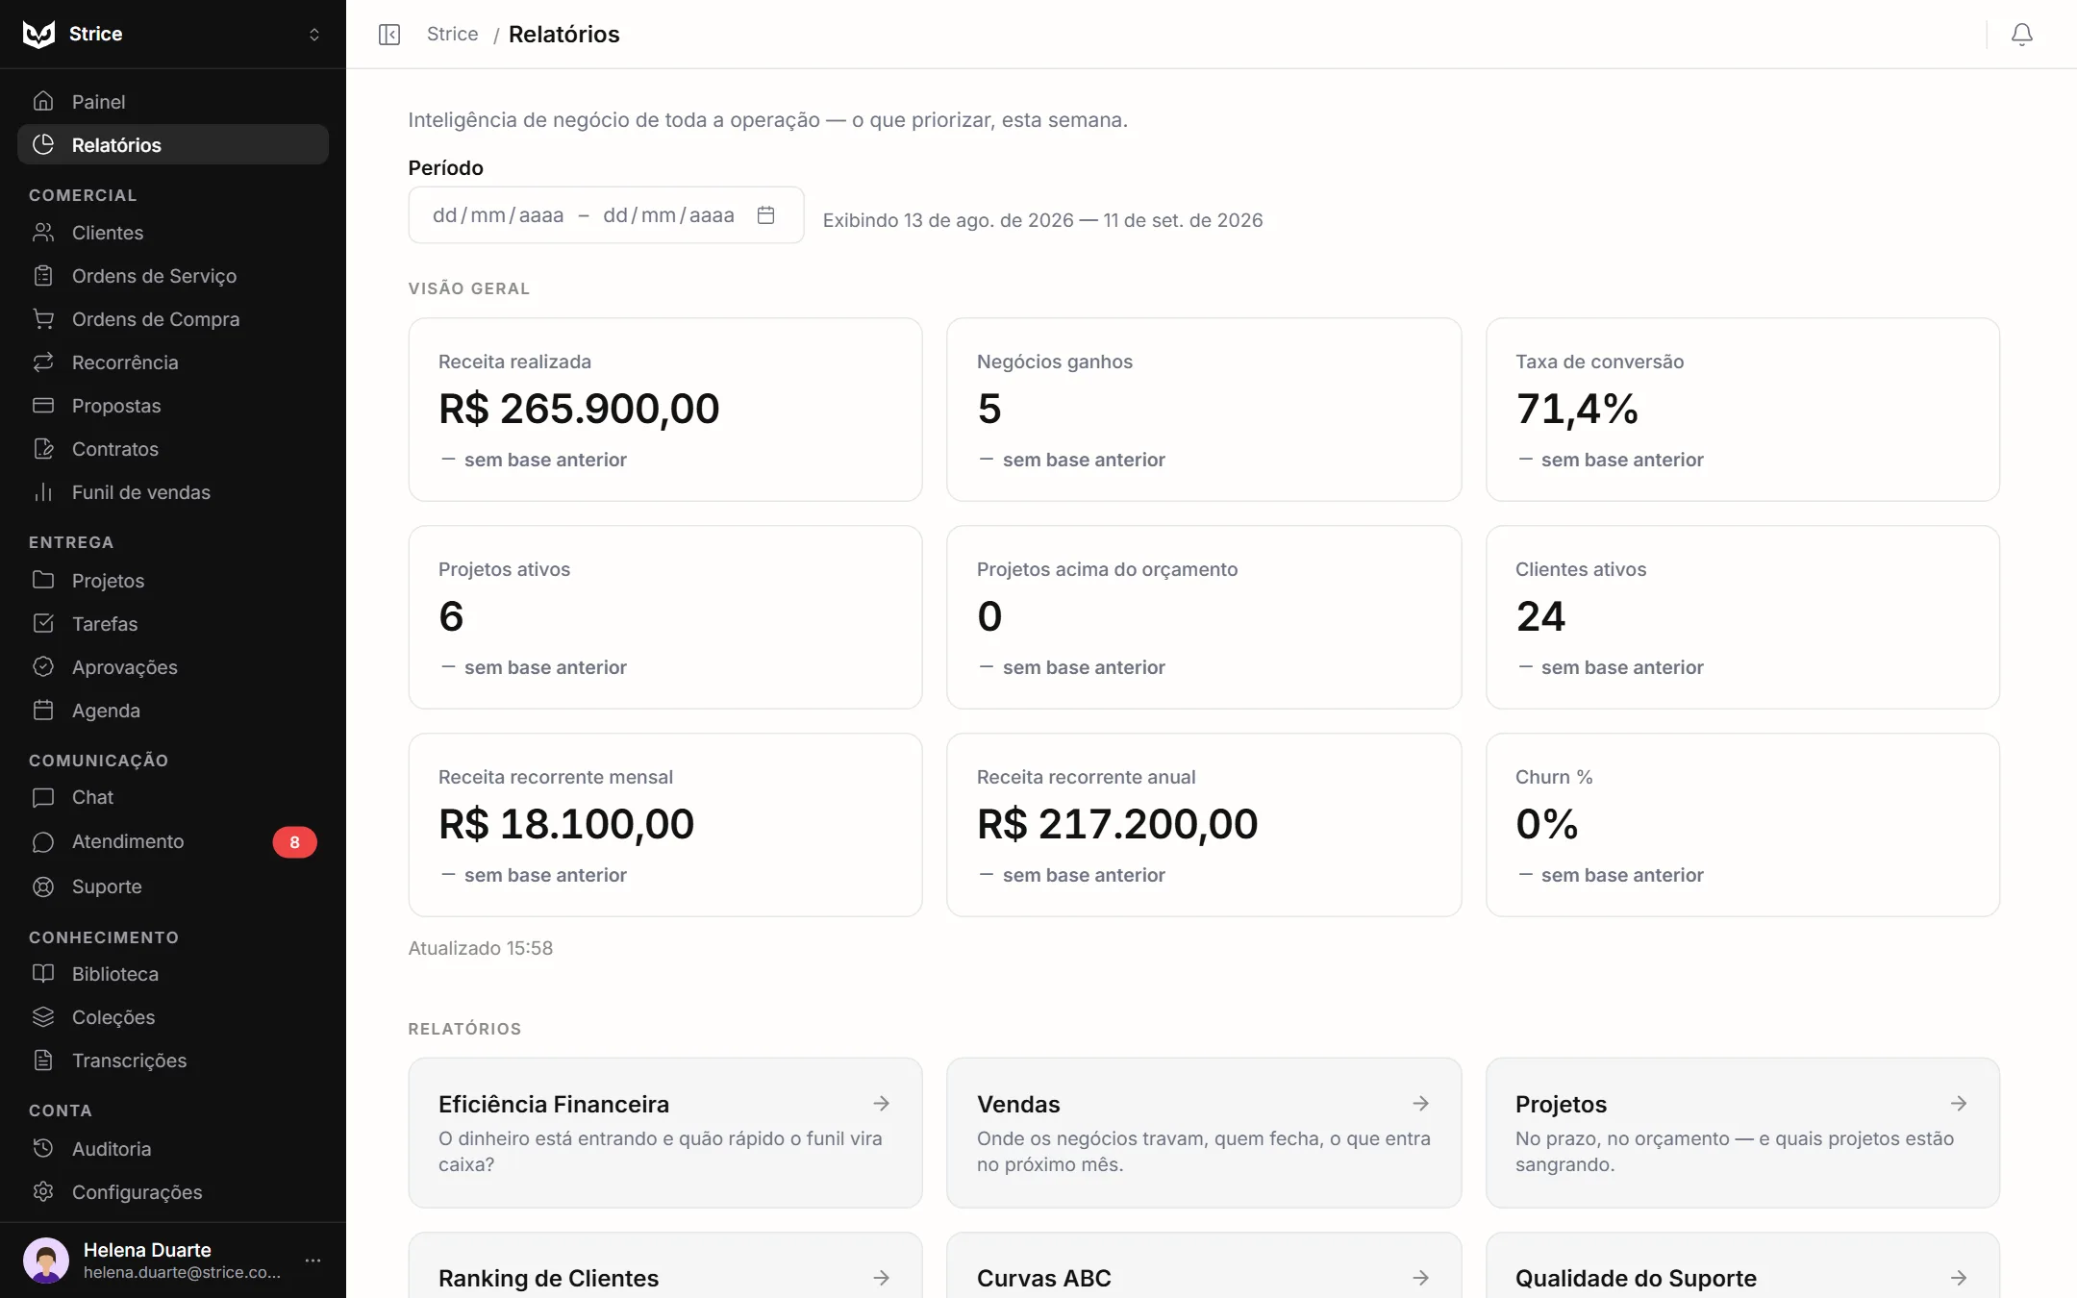This screenshot has height=1298, width=2077.
Task: Open Chat in the sidebar
Action: pyautogui.click(x=173, y=797)
